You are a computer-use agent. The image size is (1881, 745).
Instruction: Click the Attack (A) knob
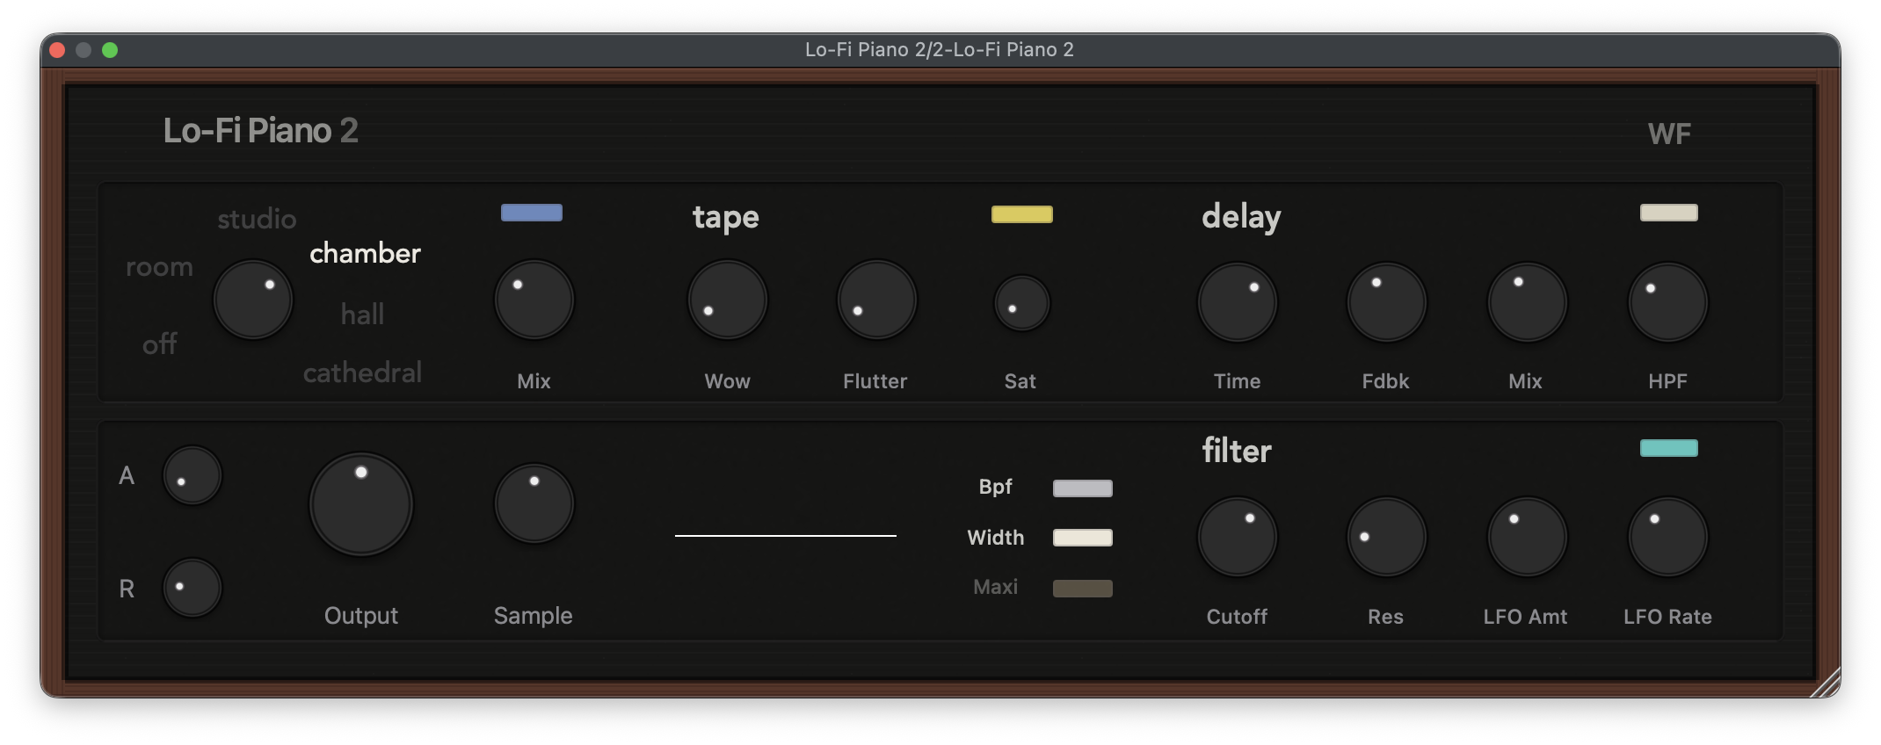[x=192, y=475]
